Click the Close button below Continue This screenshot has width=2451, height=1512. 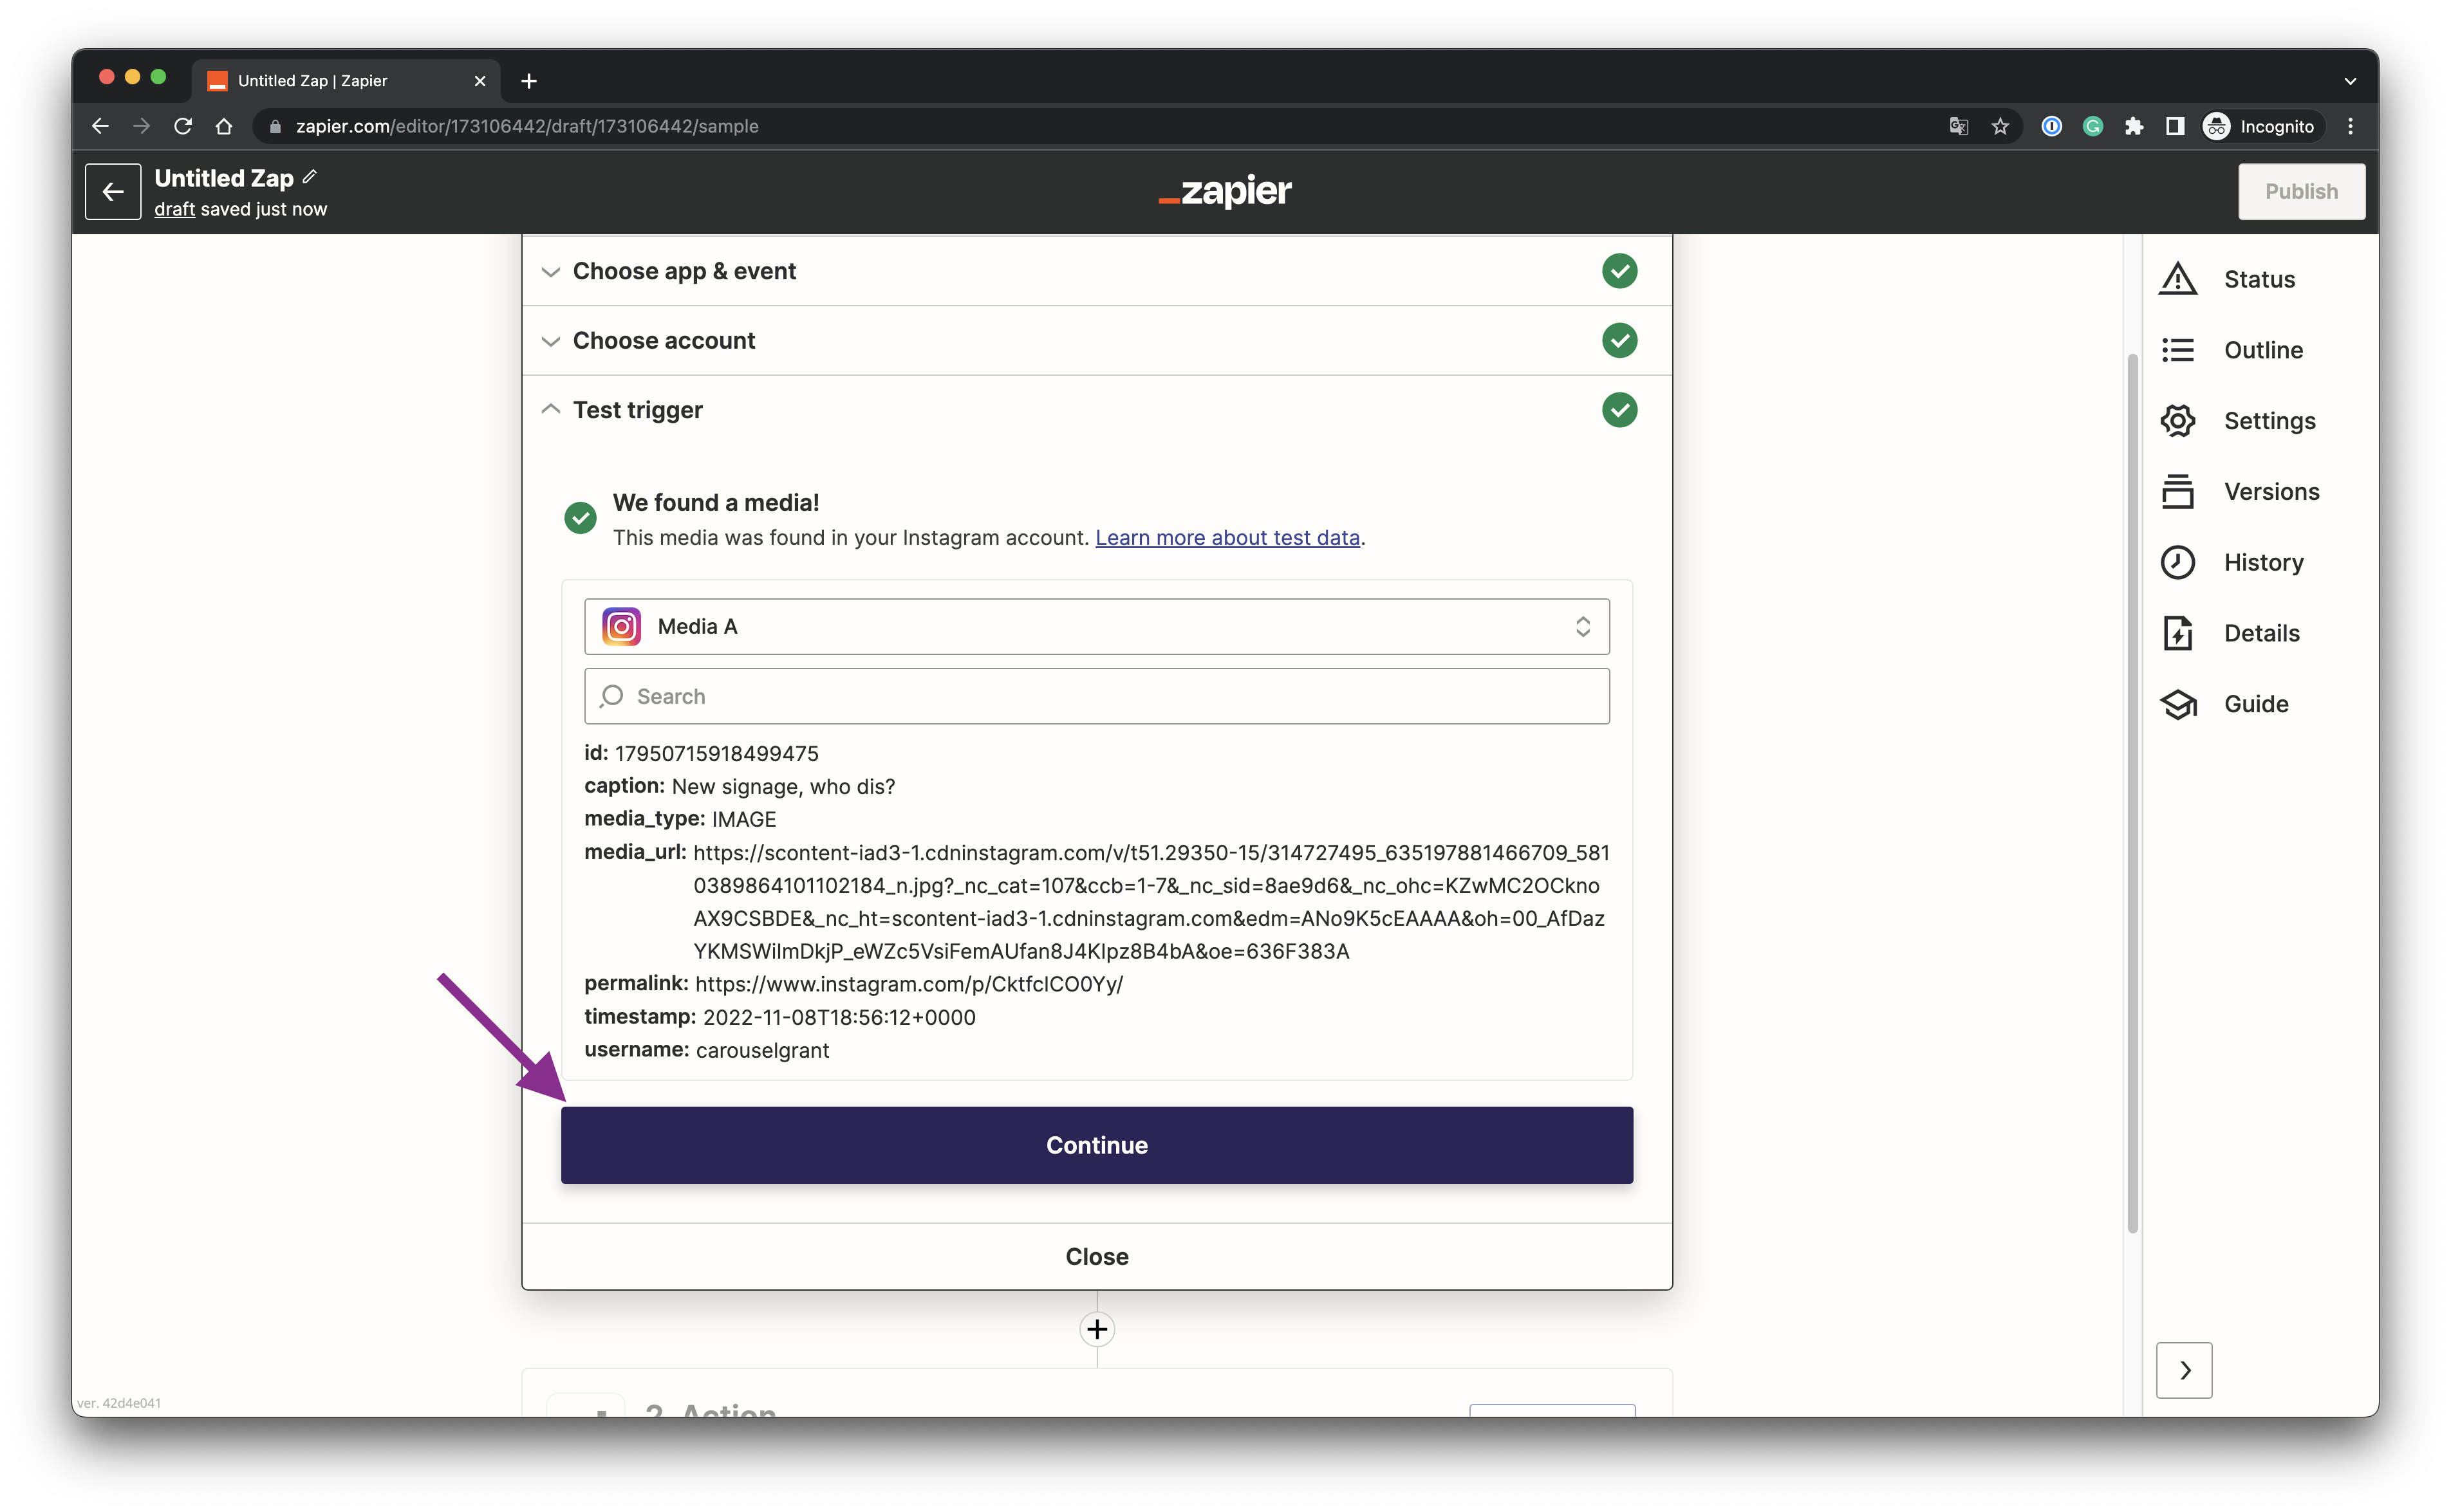point(1096,1256)
